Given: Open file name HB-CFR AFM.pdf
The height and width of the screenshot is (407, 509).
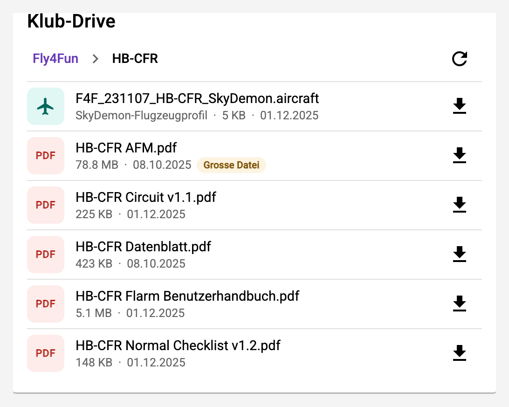Looking at the screenshot, I should click(x=126, y=148).
